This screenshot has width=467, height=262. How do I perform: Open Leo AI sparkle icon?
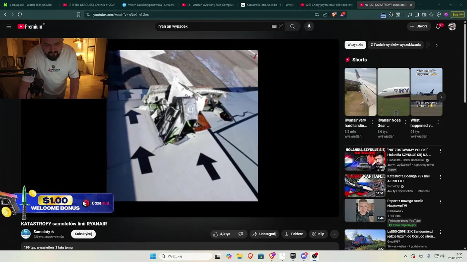[x=431, y=15]
